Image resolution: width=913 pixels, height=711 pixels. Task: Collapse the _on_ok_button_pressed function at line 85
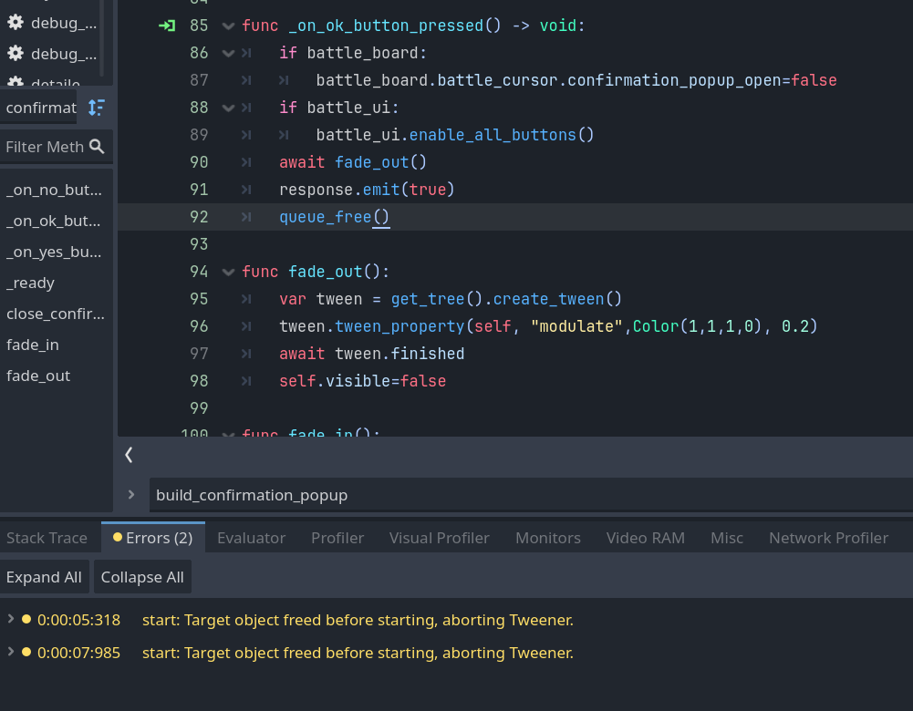click(228, 26)
